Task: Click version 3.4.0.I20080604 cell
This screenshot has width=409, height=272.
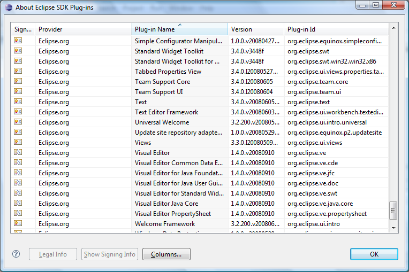Action: click(x=252, y=92)
